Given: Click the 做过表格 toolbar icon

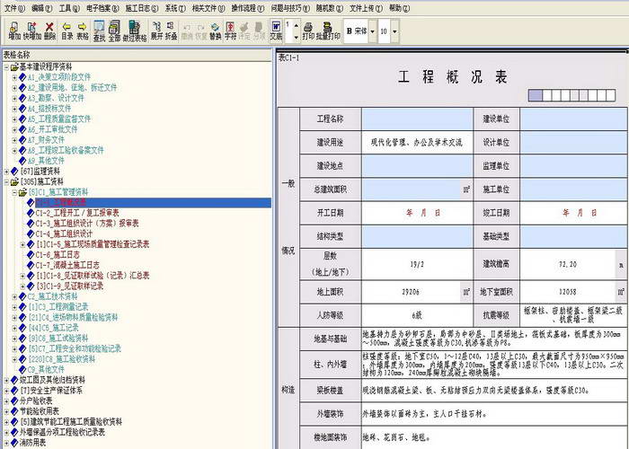Looking at the screenshot, I should (x=135, y=31).
